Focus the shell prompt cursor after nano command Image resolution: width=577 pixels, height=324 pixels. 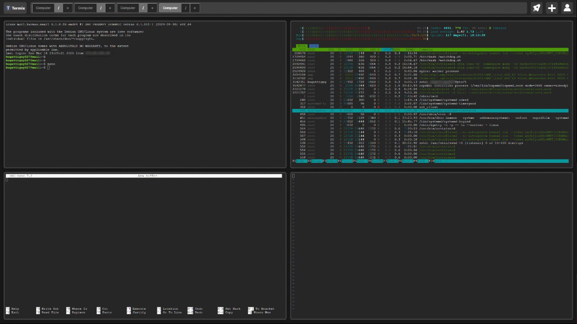(x=48, y=67)
